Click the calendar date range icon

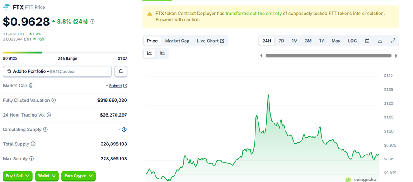[367, 41]
